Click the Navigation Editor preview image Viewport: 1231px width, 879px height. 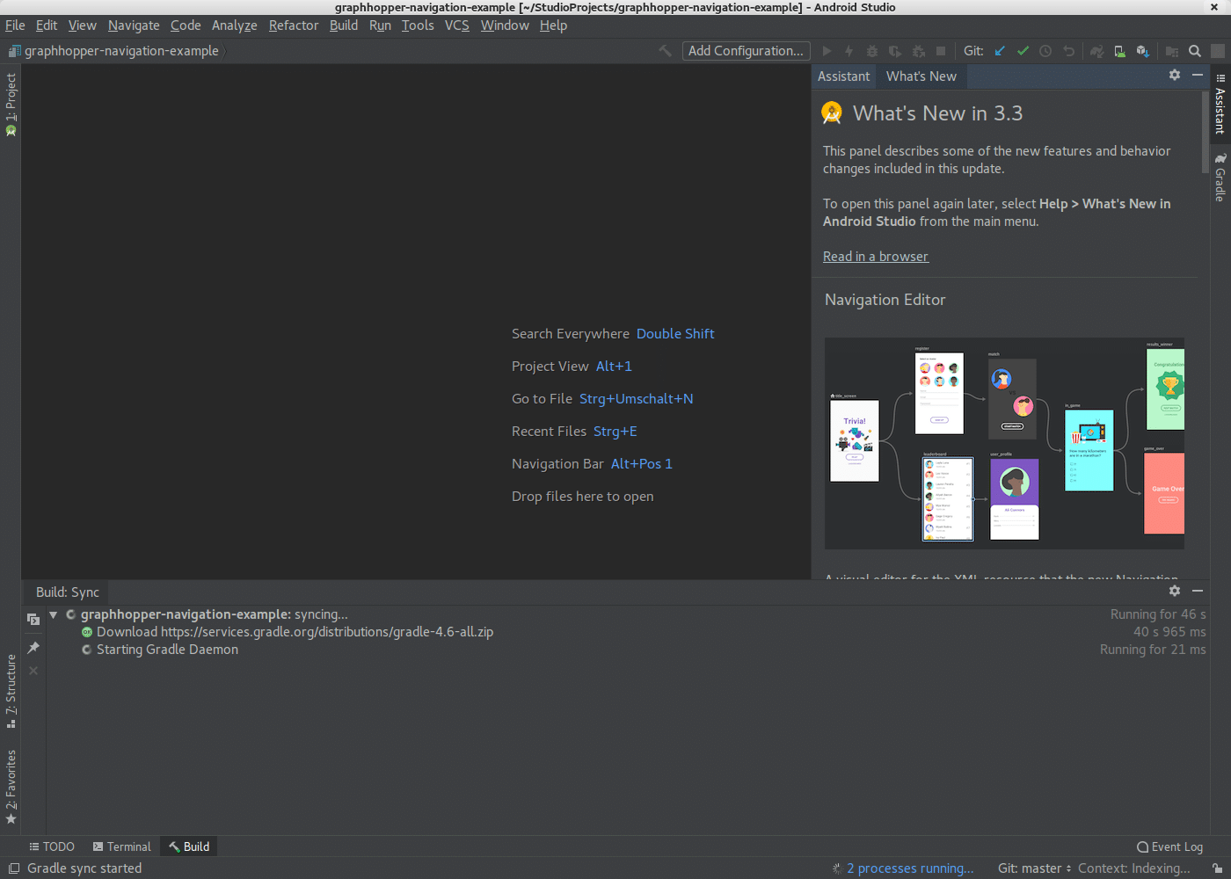point(1004,443)
